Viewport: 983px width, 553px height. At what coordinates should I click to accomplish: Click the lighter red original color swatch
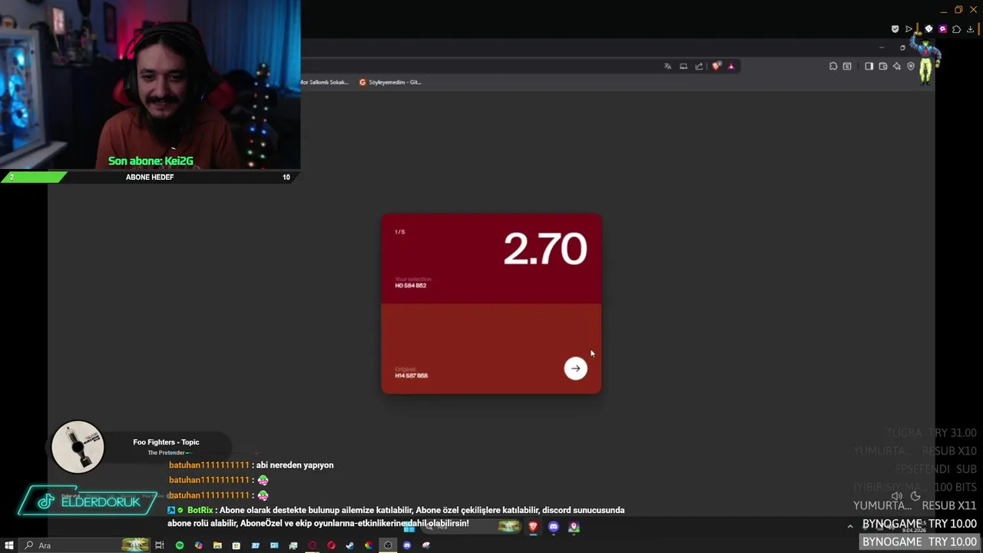coord(491,349)
